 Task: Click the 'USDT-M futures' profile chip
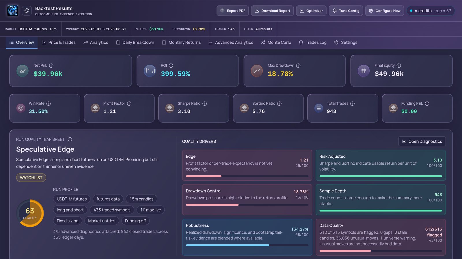[x=72, y=199]
